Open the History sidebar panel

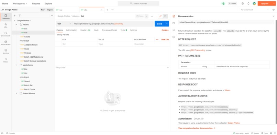point(5,60)
